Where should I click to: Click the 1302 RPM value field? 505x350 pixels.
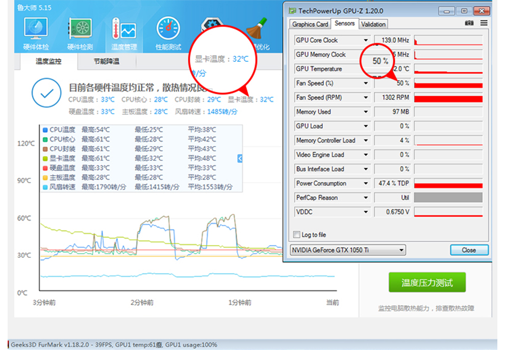[392, 97]
